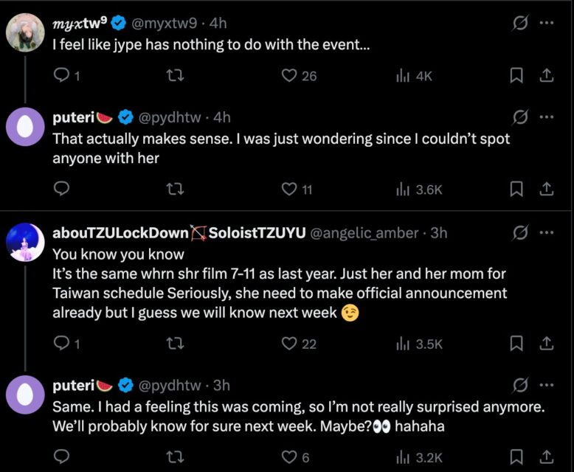Open more options on abouTZULockDown's tweet
The height and width of the screenshot is (472, 574).
pos(547,233)
